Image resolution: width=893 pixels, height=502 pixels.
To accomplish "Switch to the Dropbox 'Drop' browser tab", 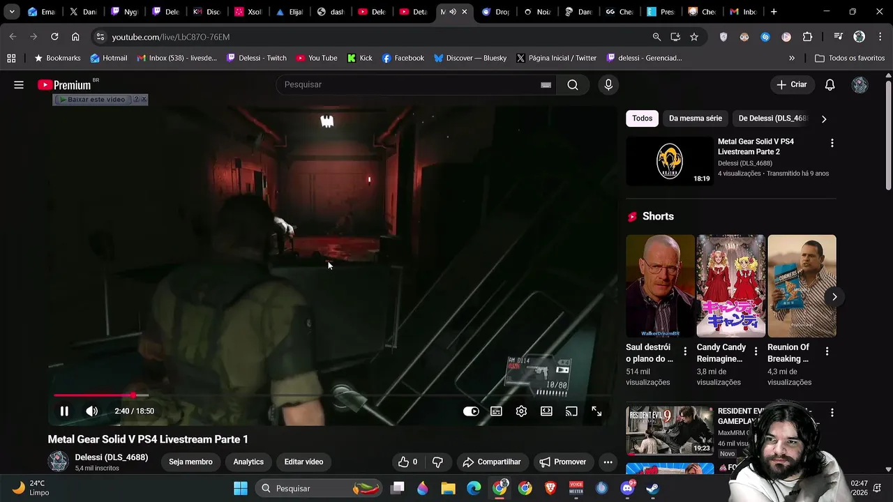I will coord(495,12).
